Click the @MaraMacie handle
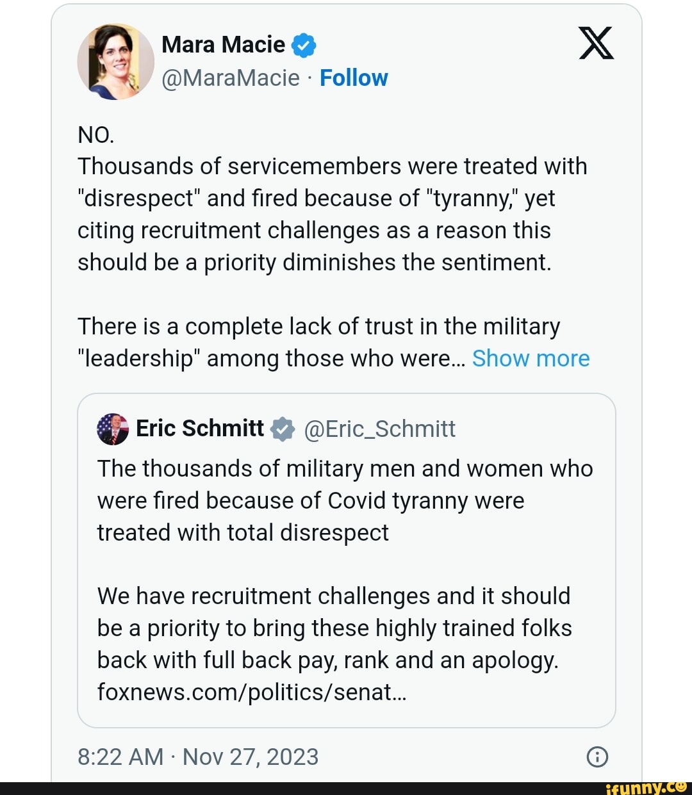This screenshot has height=795, width=692. click(231, 78)
